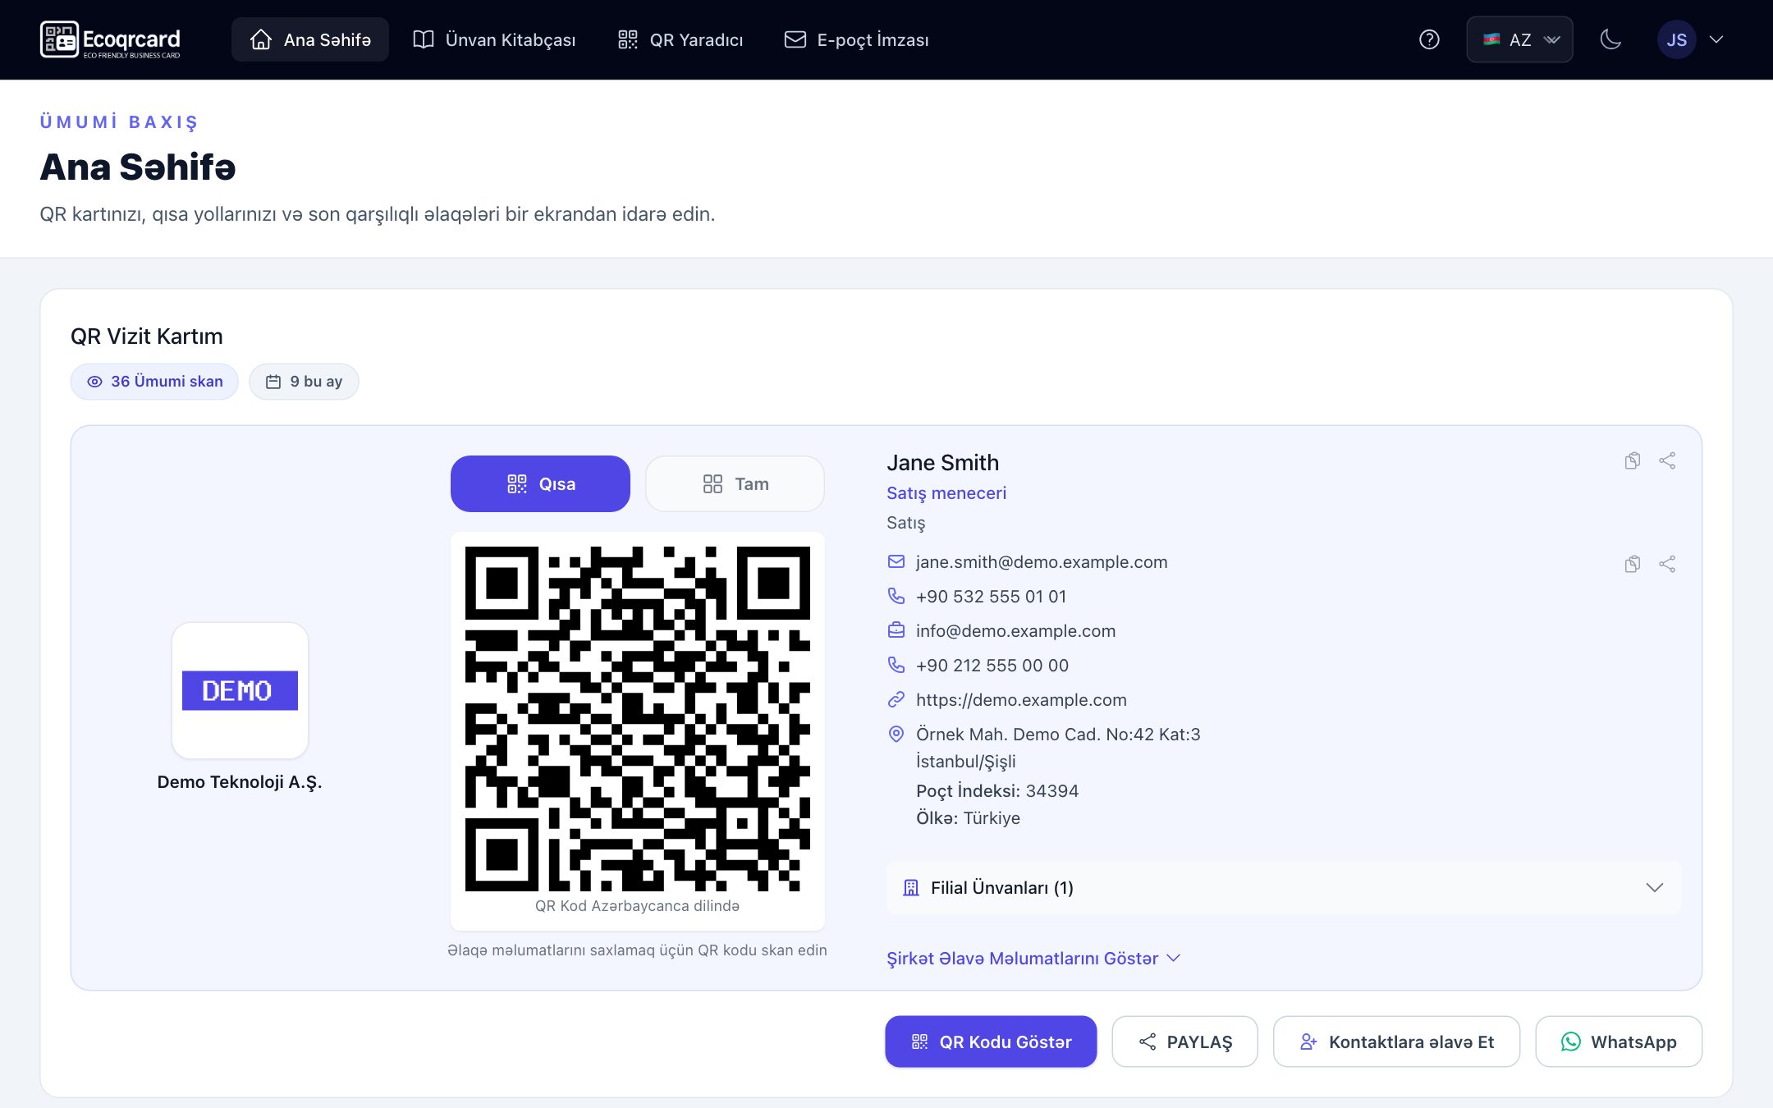Click the Ecoqrcard logo

pyautogui.click(x=110, y=39)
